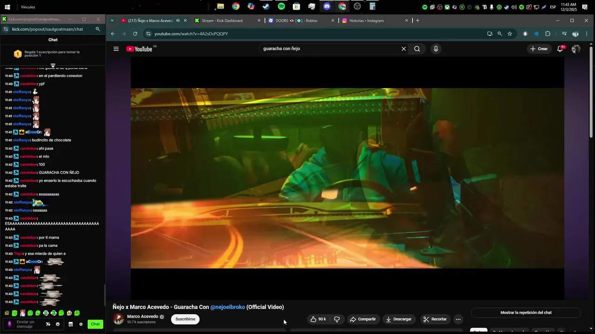The width and height of the screenshot is (595, 334).
Task: Clear the YouTube search text with the X
Action: (403, 49)
